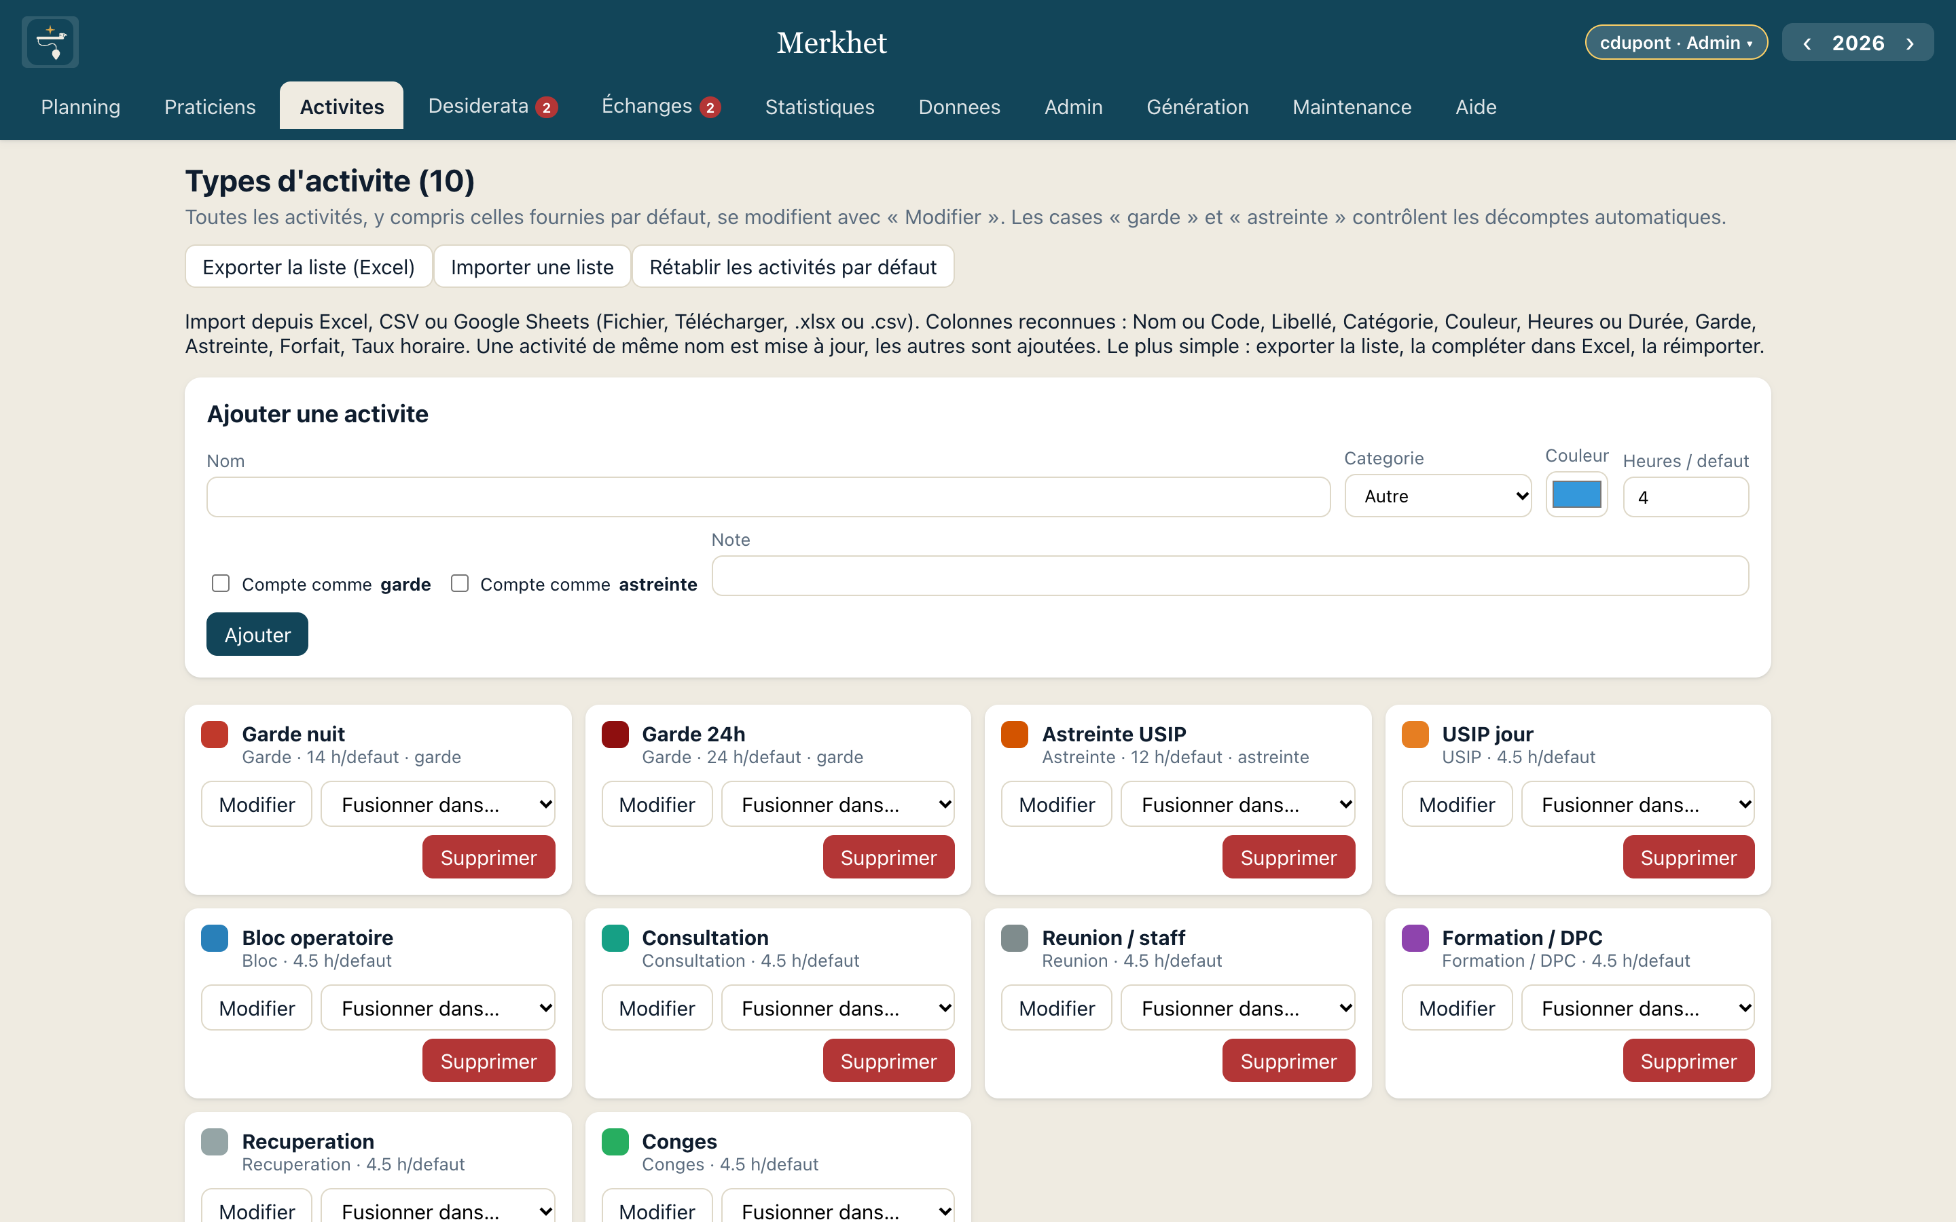Open Fusionner dans for Astreinte USIP
This screenshot has width=1956, height=1222.
click(1237, 804)
